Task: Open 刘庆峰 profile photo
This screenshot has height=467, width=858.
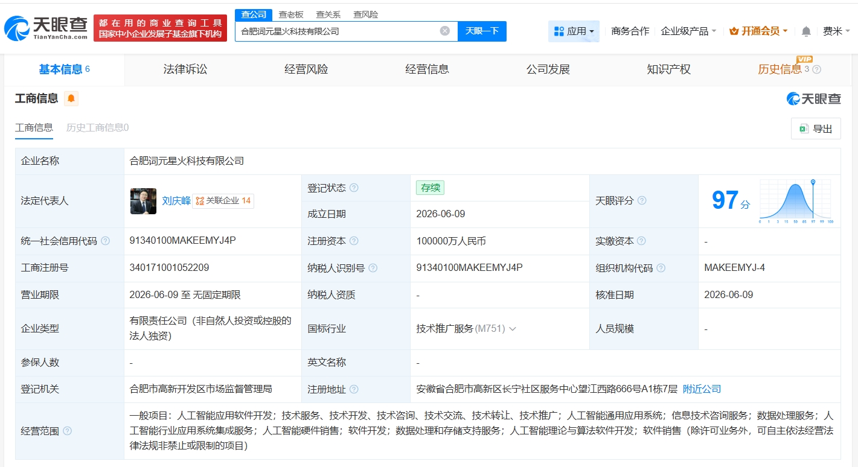Action: [x=143, y=201]
